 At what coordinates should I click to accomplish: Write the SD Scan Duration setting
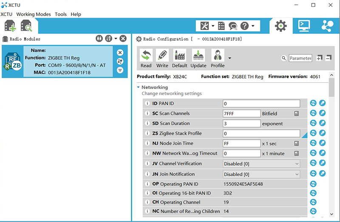pyautogui.click(x=323, y=123)
